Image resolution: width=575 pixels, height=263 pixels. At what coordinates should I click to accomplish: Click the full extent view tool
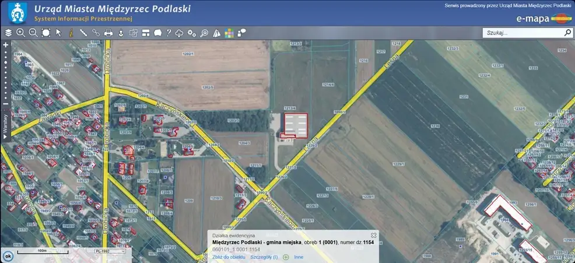pos(46,33)
